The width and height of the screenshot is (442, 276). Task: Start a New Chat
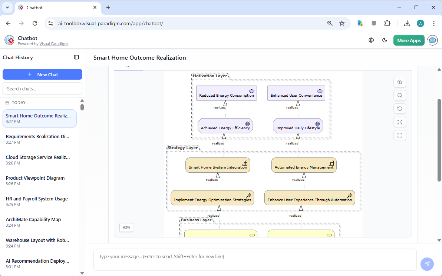42,74
